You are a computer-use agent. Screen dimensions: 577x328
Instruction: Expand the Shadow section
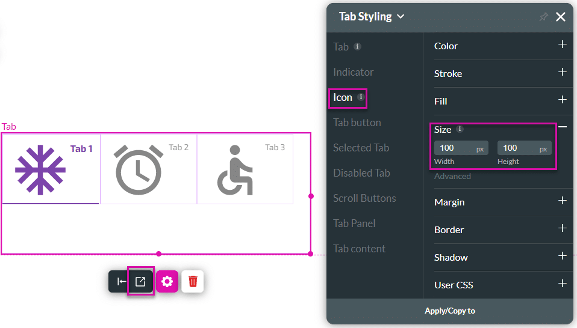pos(562,257)
